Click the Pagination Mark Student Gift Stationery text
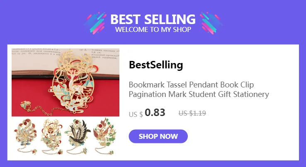 tap(199, 94)
